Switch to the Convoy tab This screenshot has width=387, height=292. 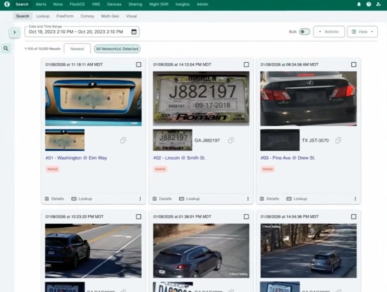(87, 16)
